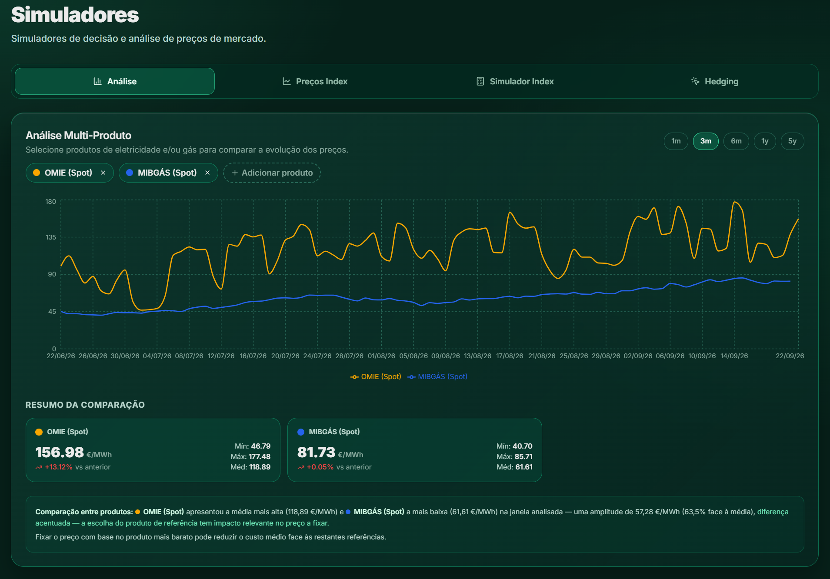Screen dimensions: 830x579
Task: Click the Mín: 40.70 value
Action: [x=514, y=446]
